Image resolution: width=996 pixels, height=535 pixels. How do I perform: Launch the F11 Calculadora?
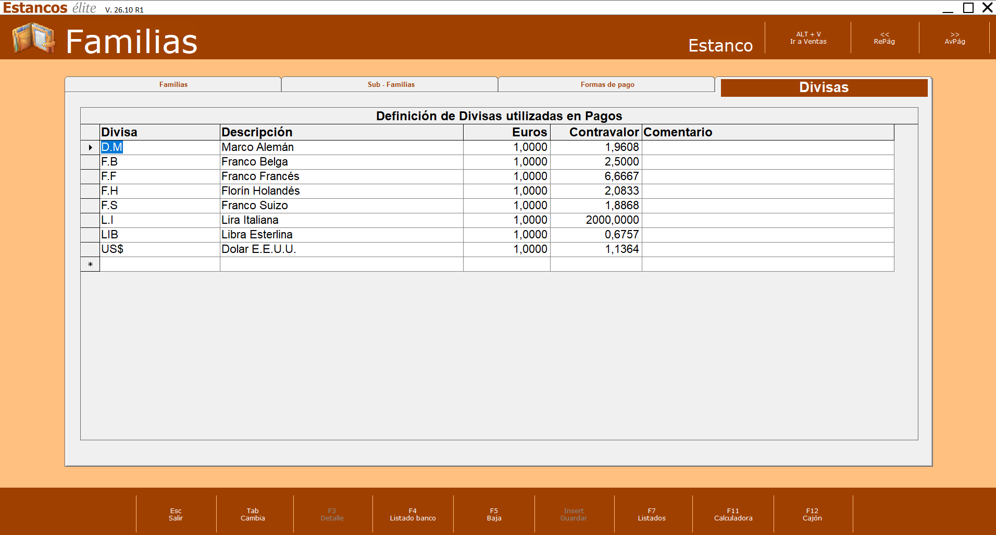(733, 514)
